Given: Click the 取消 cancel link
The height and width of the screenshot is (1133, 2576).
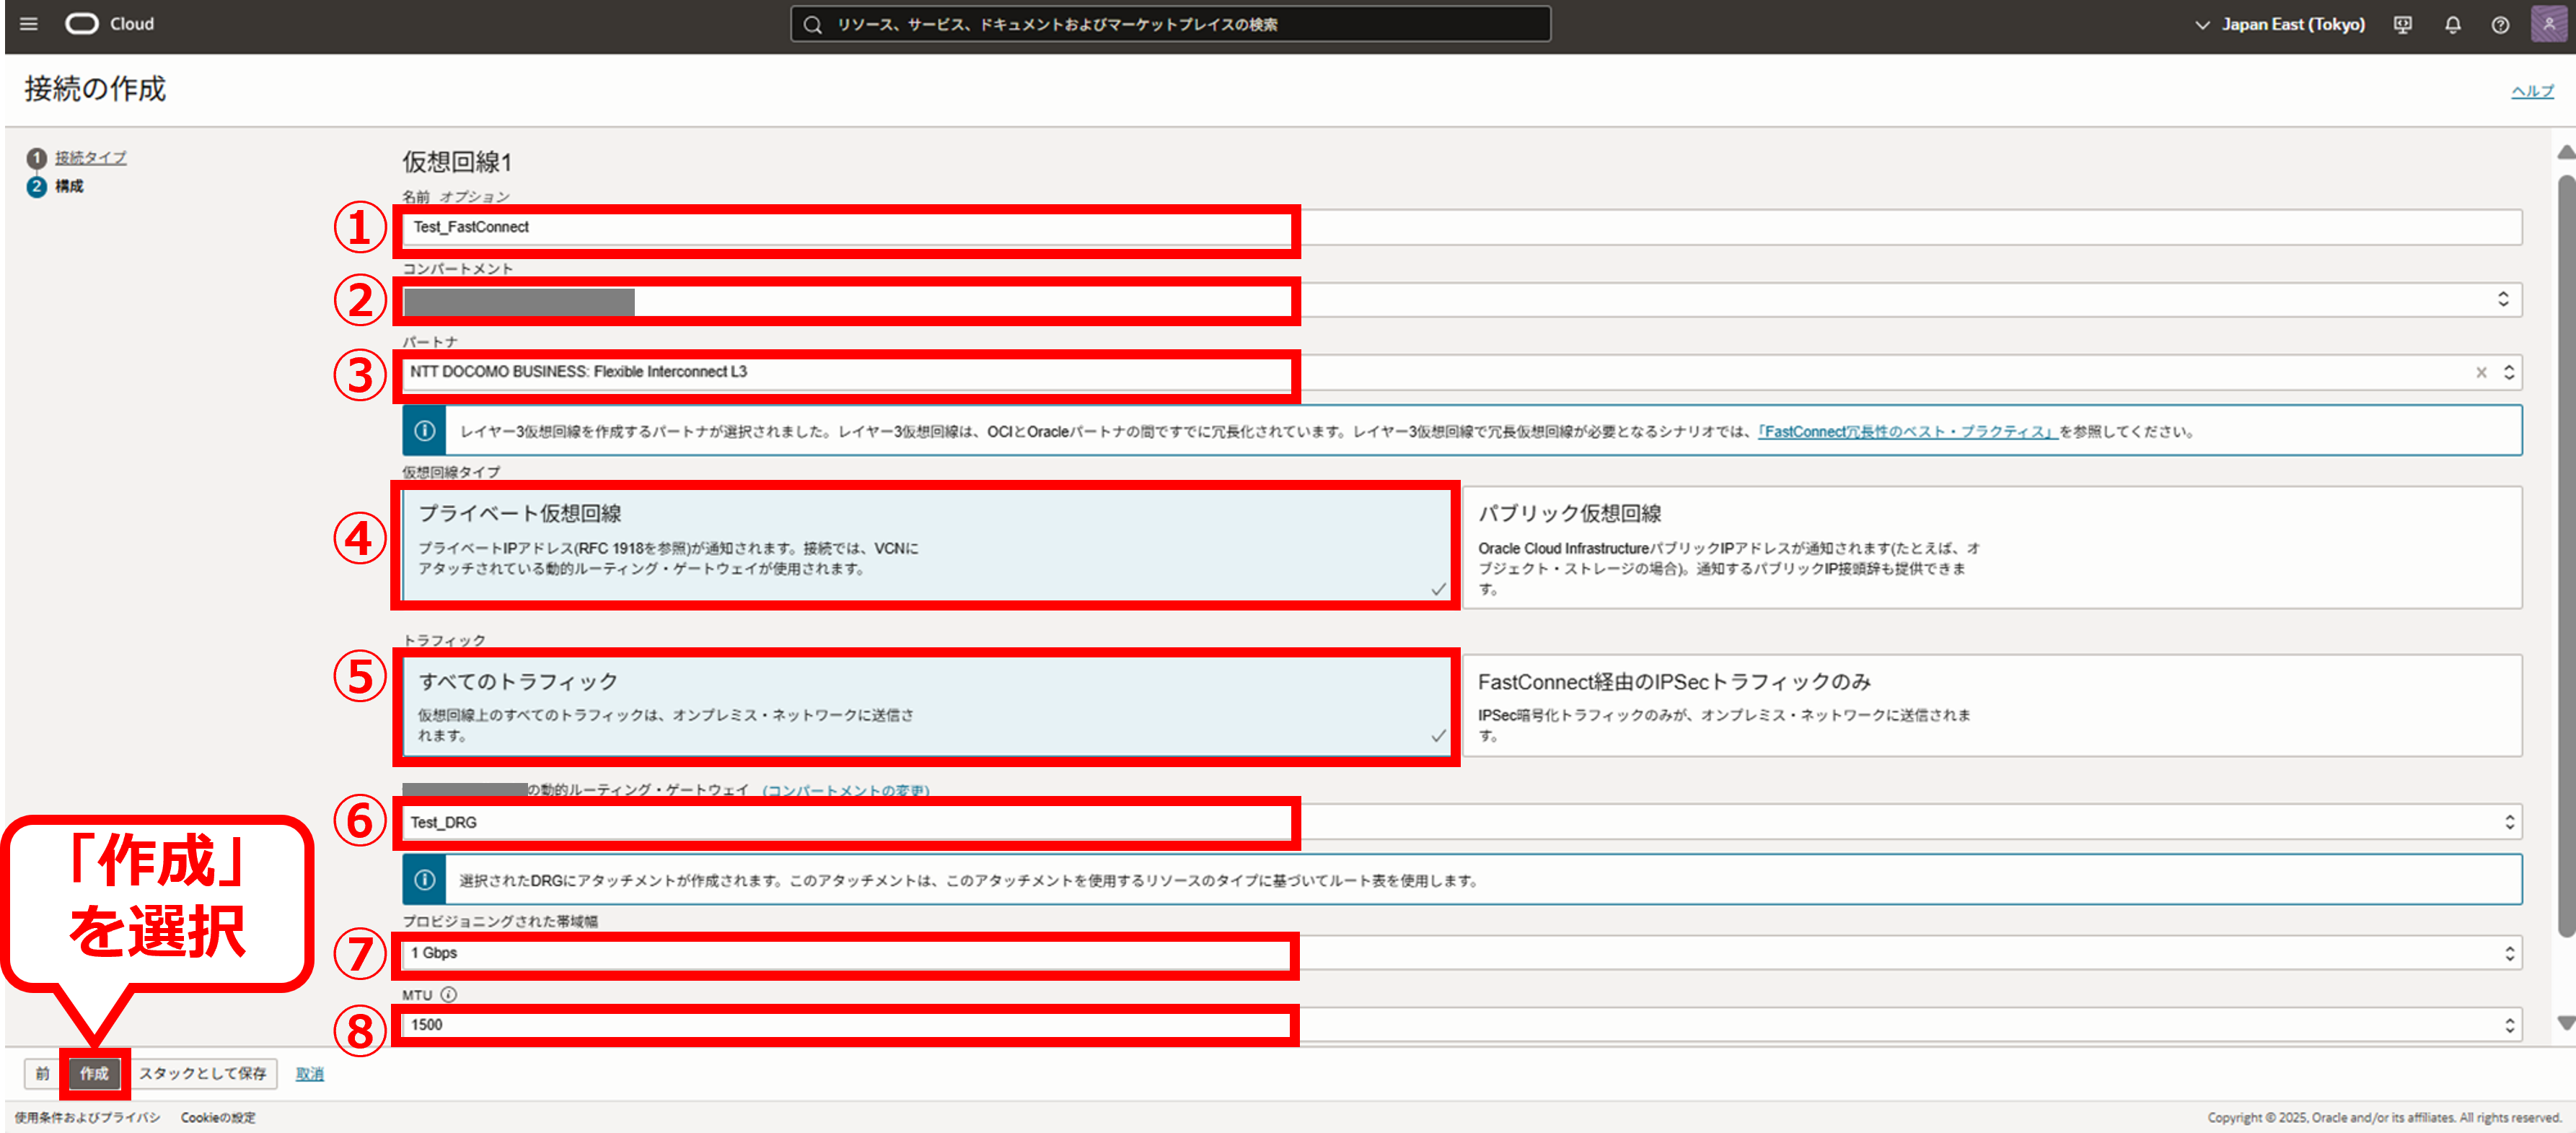Looking at the screenshot, I should 309,1073.
